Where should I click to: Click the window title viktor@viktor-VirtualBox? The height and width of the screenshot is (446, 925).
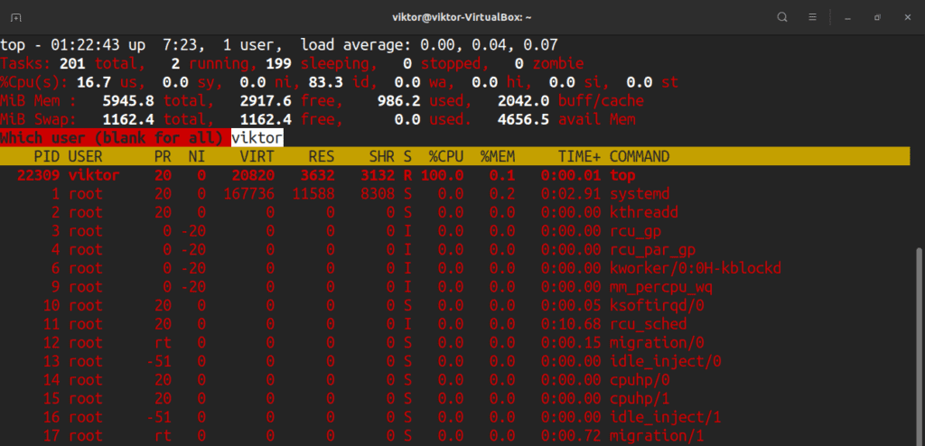pos(462,17)
